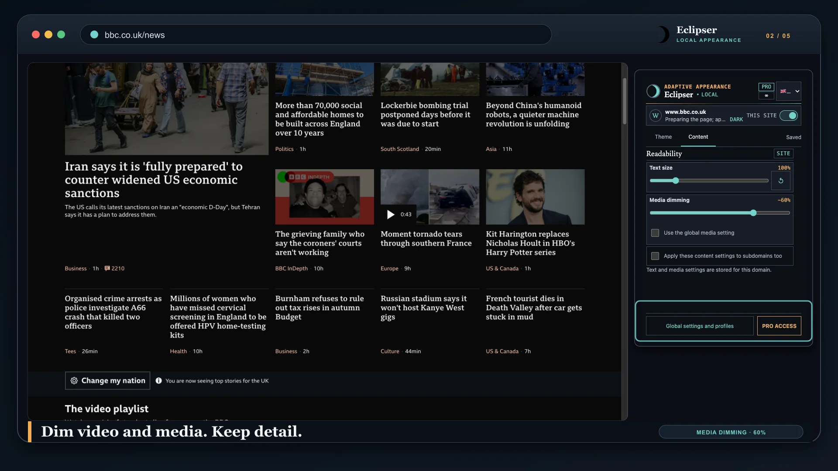Click the gear icon in Change my nation
Image resolution: width=838 pixels, height=471 pixels.
74,381
